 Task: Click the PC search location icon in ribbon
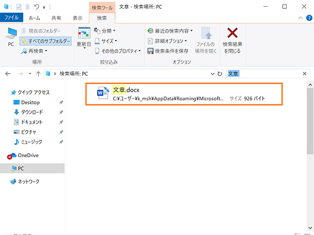coord(11,37)
